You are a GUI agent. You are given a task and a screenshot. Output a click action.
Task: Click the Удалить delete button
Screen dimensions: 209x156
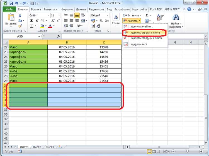click(130, 21)
